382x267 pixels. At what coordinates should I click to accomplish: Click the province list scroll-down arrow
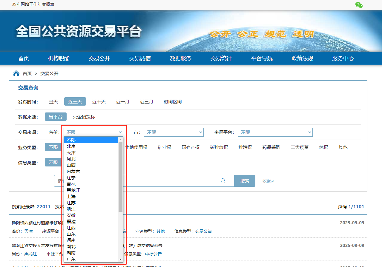click(x=121, y=259)
